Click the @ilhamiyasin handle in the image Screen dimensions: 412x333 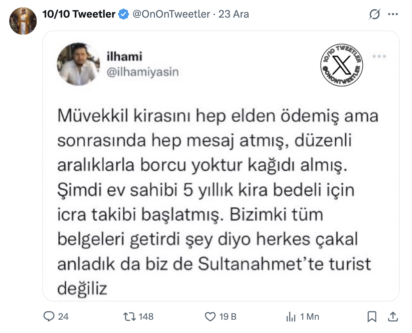coord(142,72)
